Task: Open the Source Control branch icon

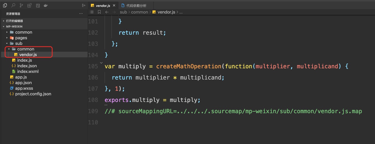Action: click(21, 5)
